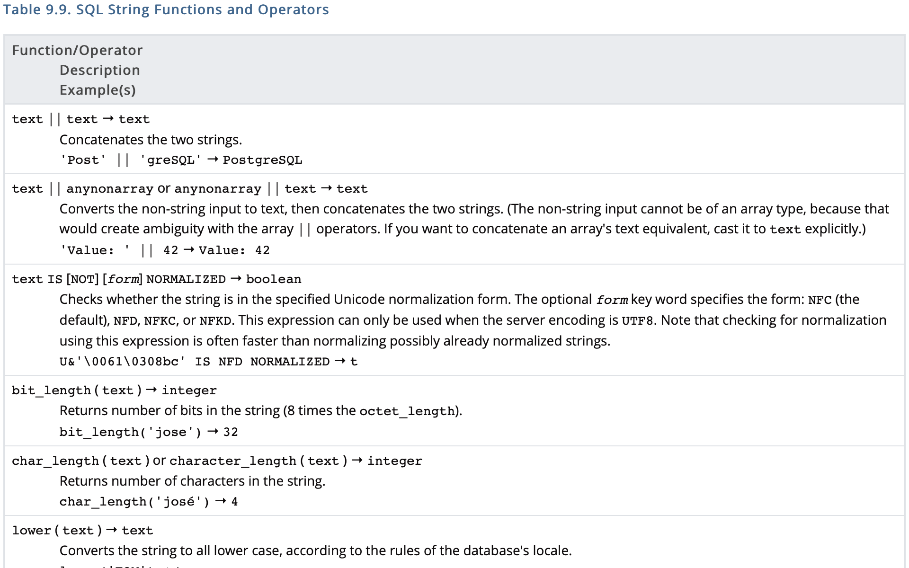Screen dimensions: 909x568
Task: Click the 'Concatenates the two strings.' description
Action: (x=151, y=140)
